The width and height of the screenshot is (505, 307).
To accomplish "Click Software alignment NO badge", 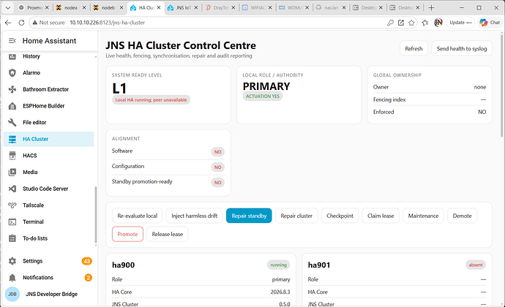I will [x=217, y=151].
